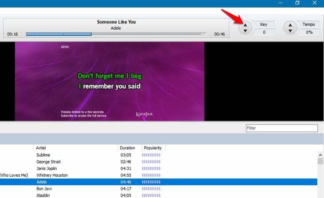The image size is (324, 198).
Task: Restore down the KaraFun window
Action: click(297, 3)
